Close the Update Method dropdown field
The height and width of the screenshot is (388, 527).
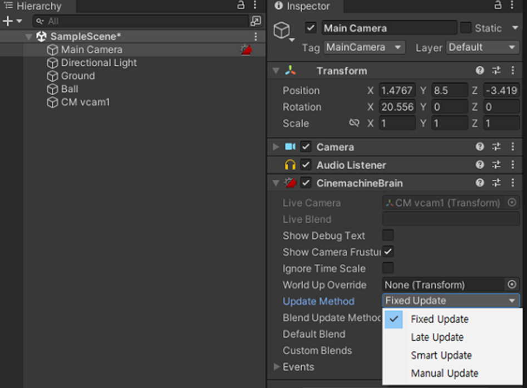click(x=451, y=301)
